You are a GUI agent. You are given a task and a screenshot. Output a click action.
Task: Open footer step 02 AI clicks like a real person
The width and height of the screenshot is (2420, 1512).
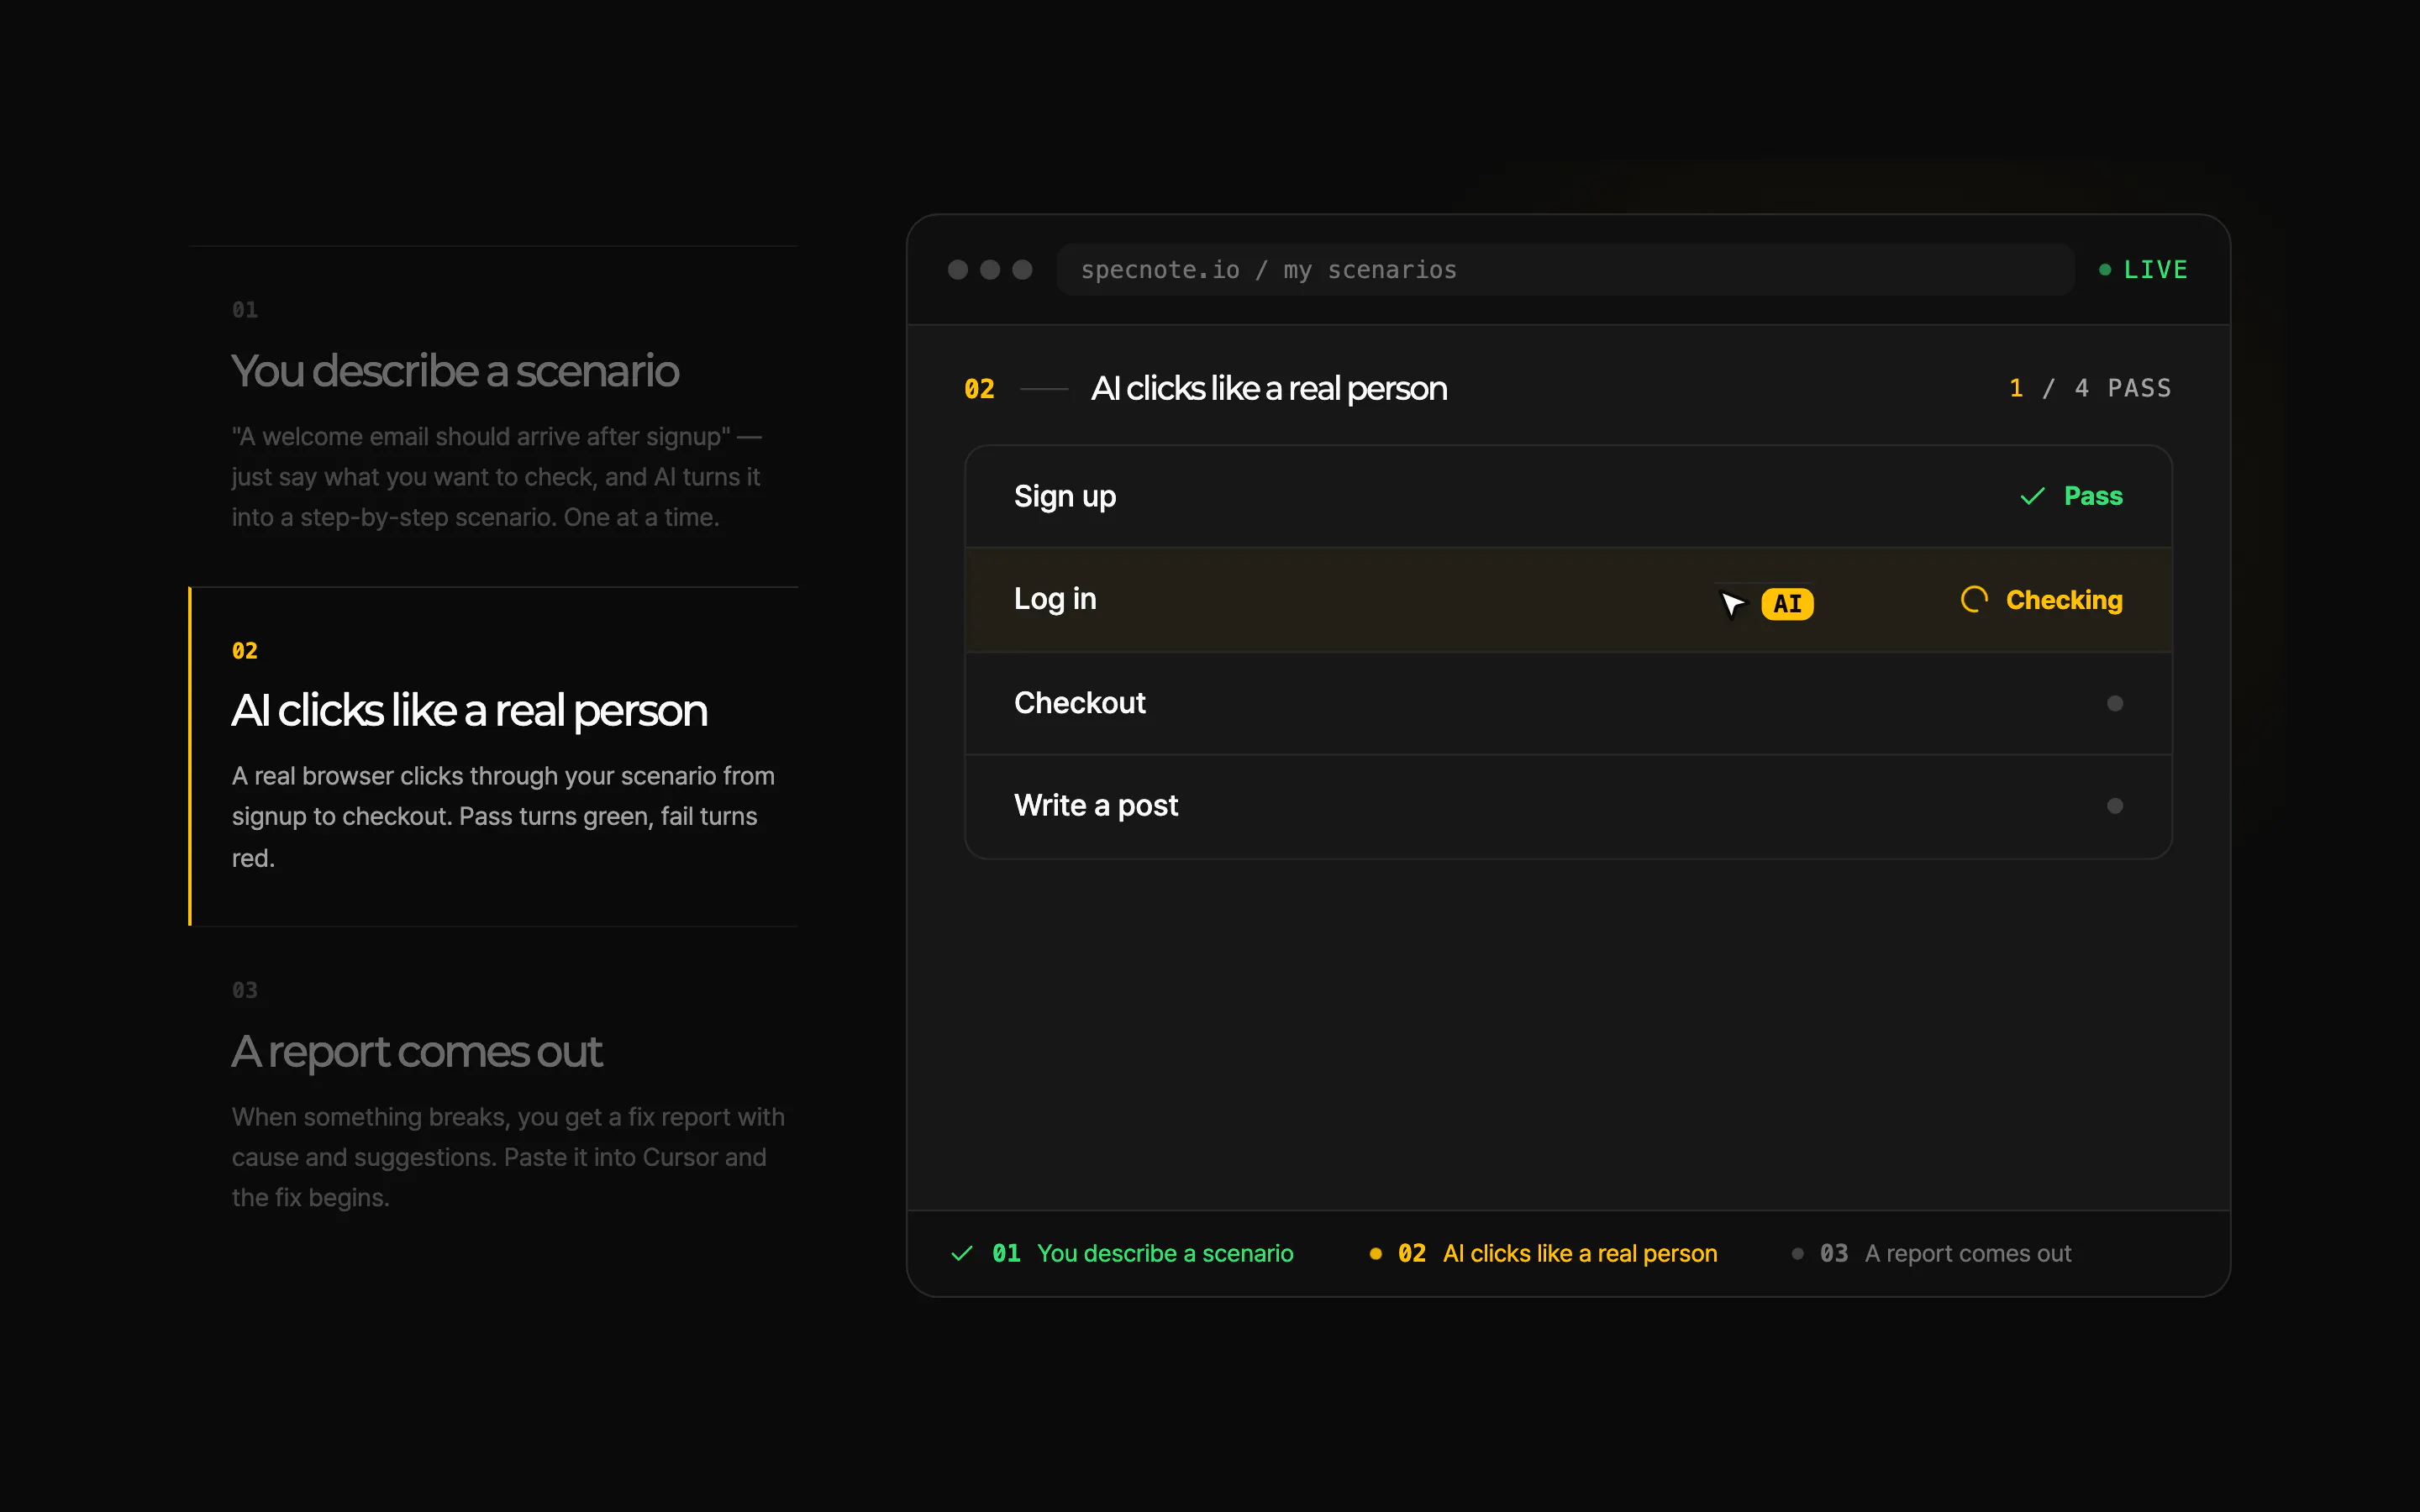[x=1542, y=1253]
